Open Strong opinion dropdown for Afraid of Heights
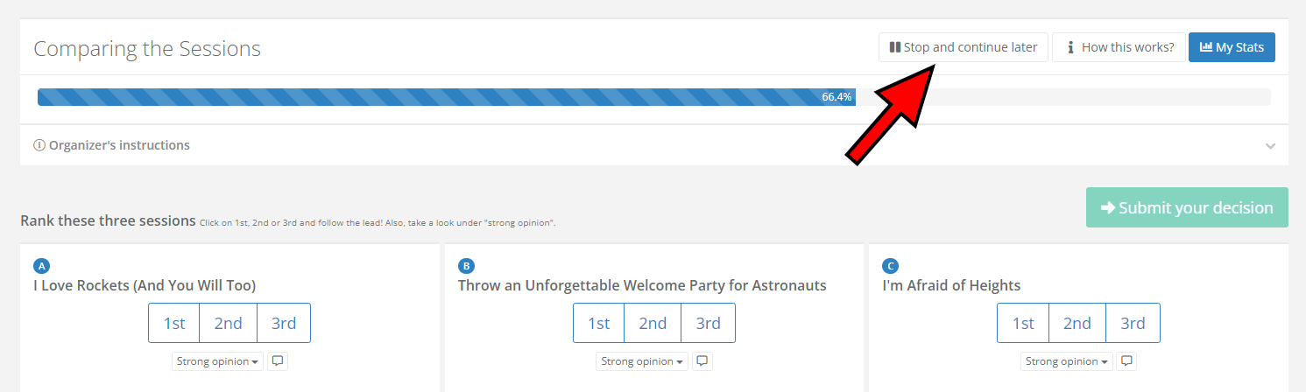This screenshot has width=1306, height=392. (x=1067, y=360)
